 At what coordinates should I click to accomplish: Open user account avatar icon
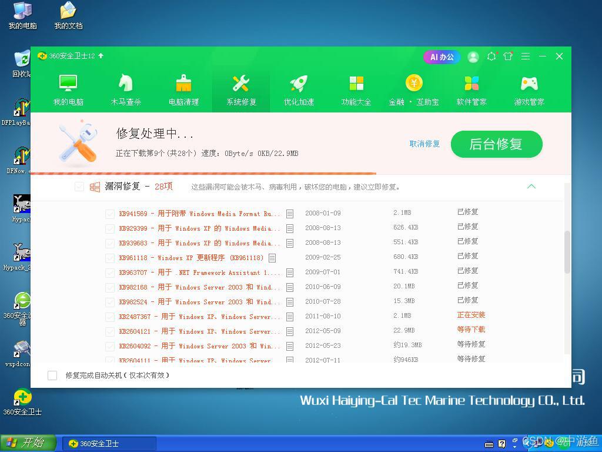tap(473, 57)
